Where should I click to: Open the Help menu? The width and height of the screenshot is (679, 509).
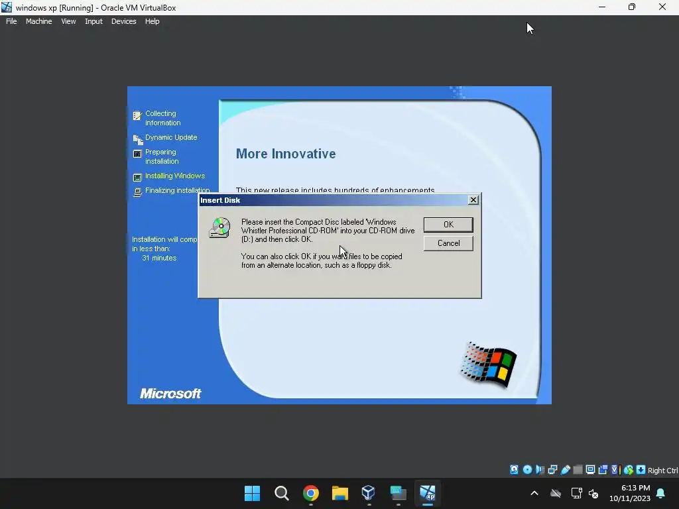152,21
